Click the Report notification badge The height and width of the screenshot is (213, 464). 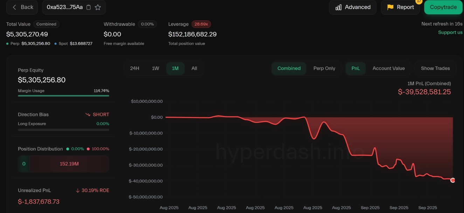(x=419, y=1)
